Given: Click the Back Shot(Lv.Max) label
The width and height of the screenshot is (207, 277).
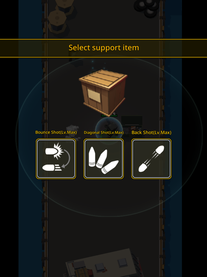Looking at the screenshot, I should (x=151, y=133).
